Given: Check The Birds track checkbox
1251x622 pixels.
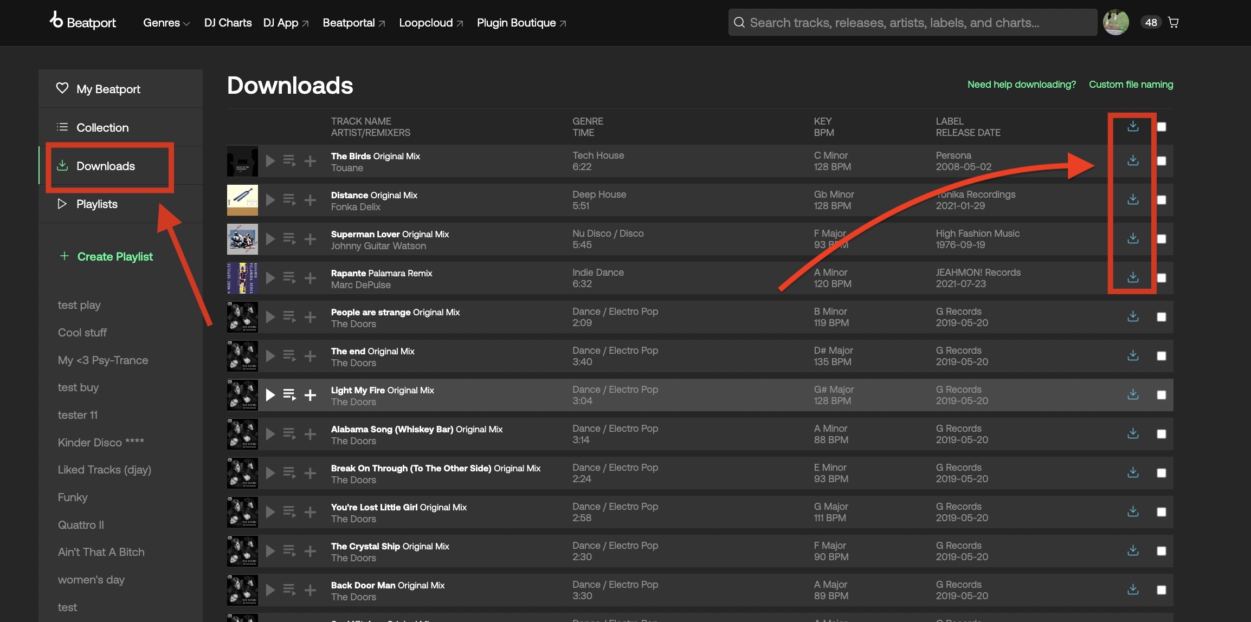Looking at the screenshot, I should click(1162, 161).
